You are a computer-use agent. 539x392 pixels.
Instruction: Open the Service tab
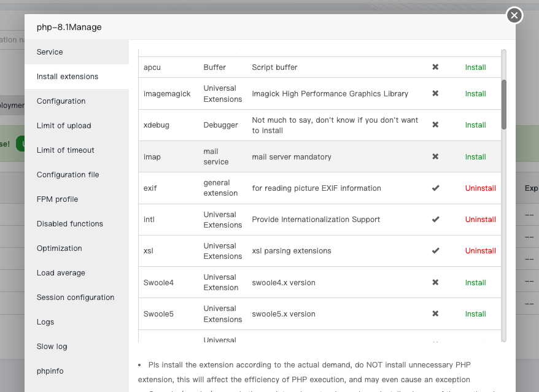[50, 52]
